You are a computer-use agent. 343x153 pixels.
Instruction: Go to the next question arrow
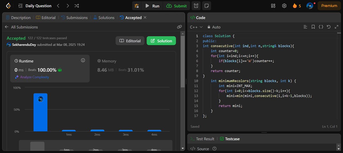tap(67, 6)
